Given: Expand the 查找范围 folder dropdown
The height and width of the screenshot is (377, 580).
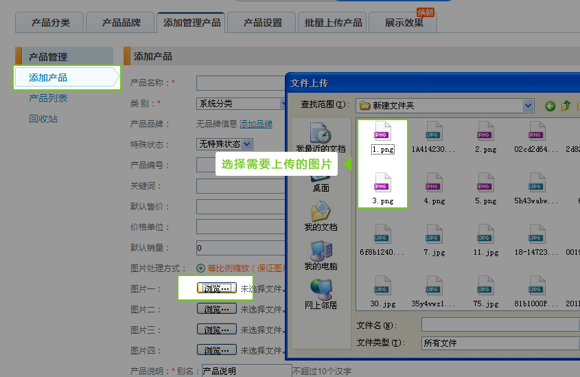Looking at the screenshot, I should pyautogui.click(x=528, y=106).
